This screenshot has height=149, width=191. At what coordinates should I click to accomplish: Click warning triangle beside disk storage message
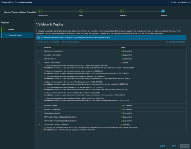pyautogui.click(x=45, y=128)
